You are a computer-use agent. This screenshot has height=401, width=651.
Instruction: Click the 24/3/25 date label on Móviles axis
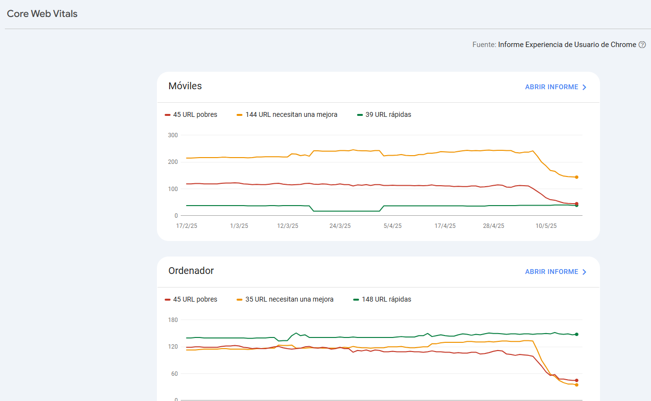pyautogui.click(x=340, y=226)
